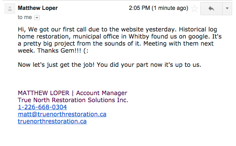Open the matt@truenorthrestoration.ca email link
The height and width of the screenshot is (146, 236).
(x=62, y=114)
